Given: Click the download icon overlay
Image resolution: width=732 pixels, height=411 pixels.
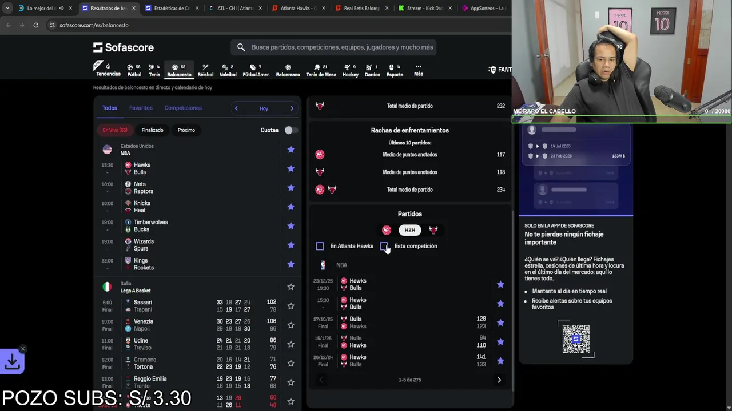Looking at the screenshot, I should [12, 361].
